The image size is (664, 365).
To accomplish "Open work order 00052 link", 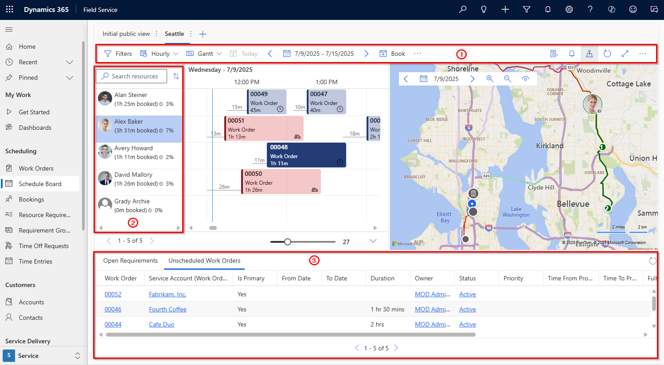I will pos(113,294).
